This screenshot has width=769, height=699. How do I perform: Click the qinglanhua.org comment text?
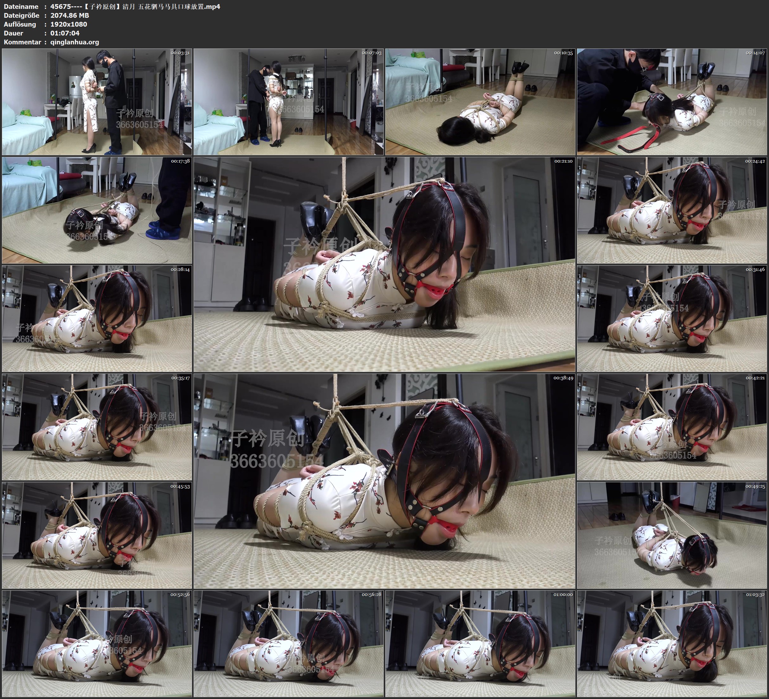point(74,42)
